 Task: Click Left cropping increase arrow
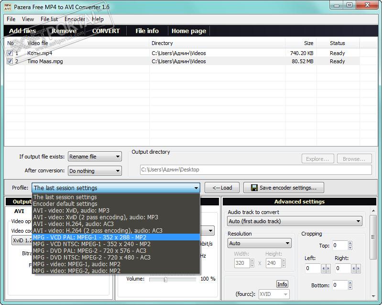(x=328, y=269)
